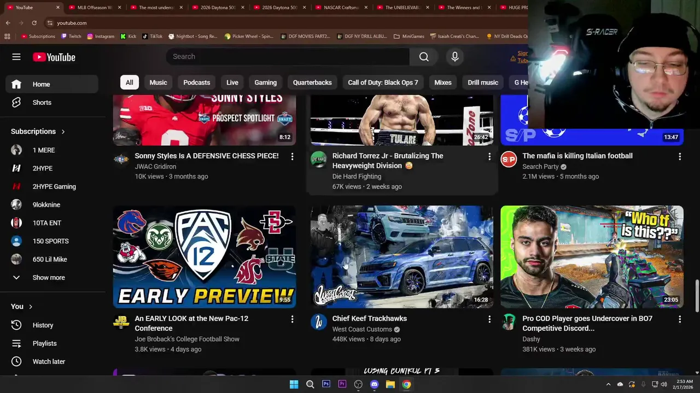Screen dimensions: 700x393
Task: Open the YouTube hamburger guide menu
Action: click(x=16, y=57)
